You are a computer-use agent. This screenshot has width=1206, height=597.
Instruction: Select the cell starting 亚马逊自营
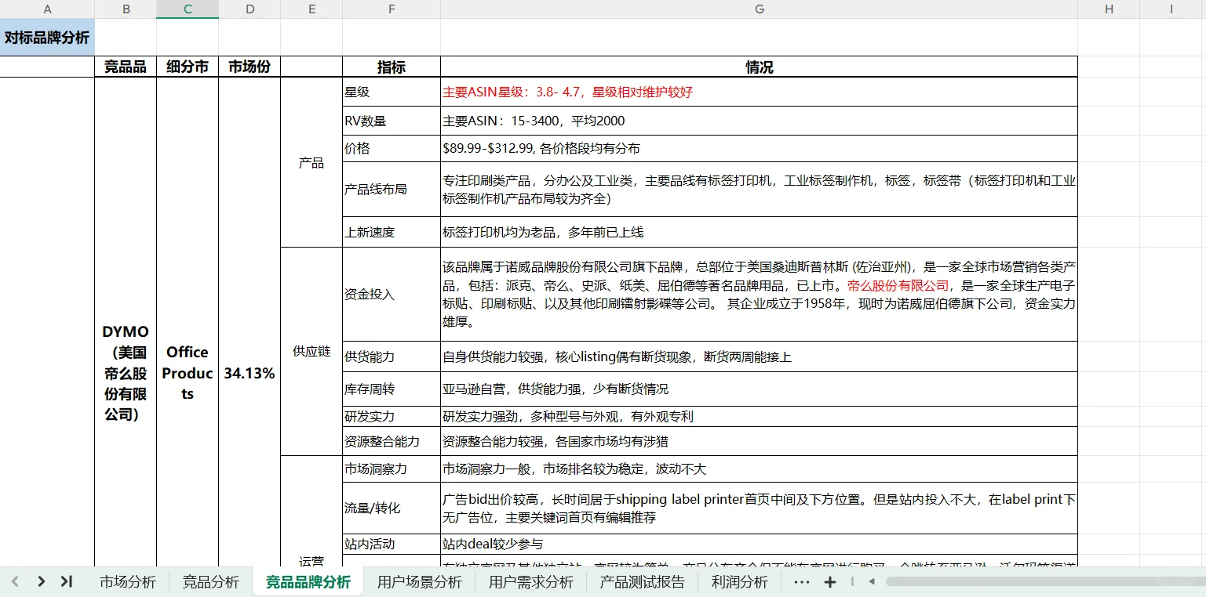point(759,389)
